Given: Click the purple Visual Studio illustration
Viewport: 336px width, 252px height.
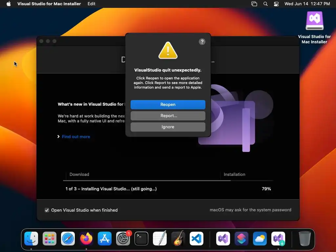Looking at the screenshot, I should click(x=236, y=118).
